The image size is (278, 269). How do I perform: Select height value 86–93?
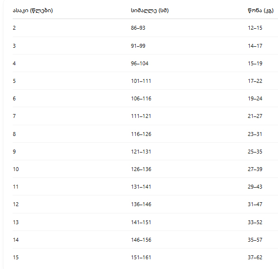pos(138,28)
